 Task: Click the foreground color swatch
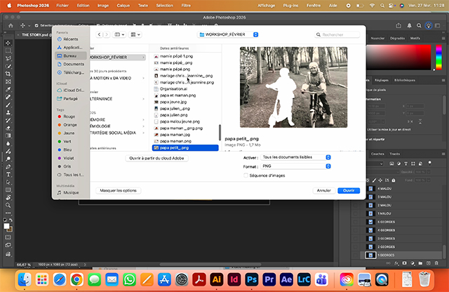(6, 226)
